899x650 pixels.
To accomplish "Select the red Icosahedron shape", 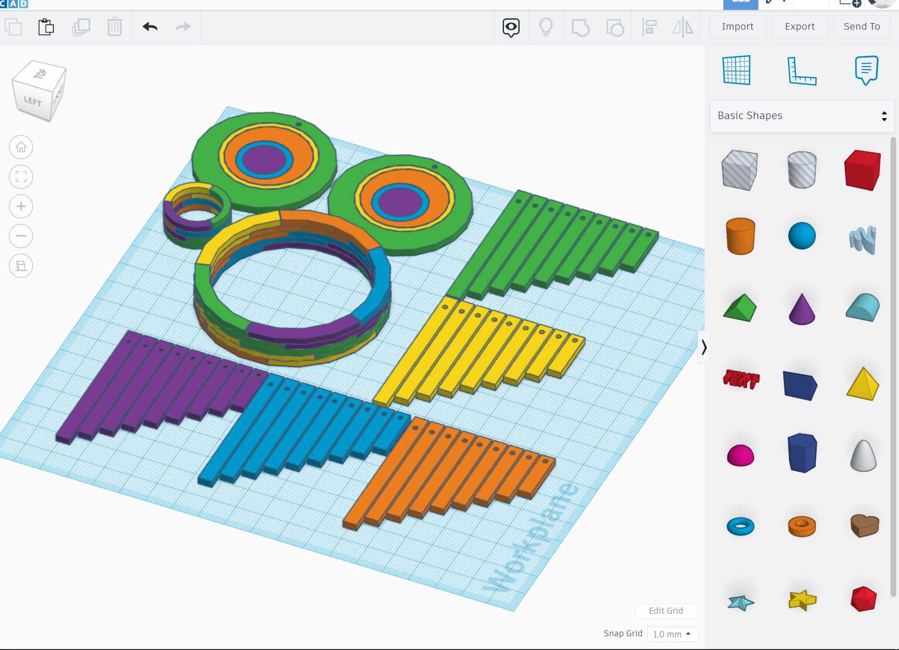I will (863, 599).
